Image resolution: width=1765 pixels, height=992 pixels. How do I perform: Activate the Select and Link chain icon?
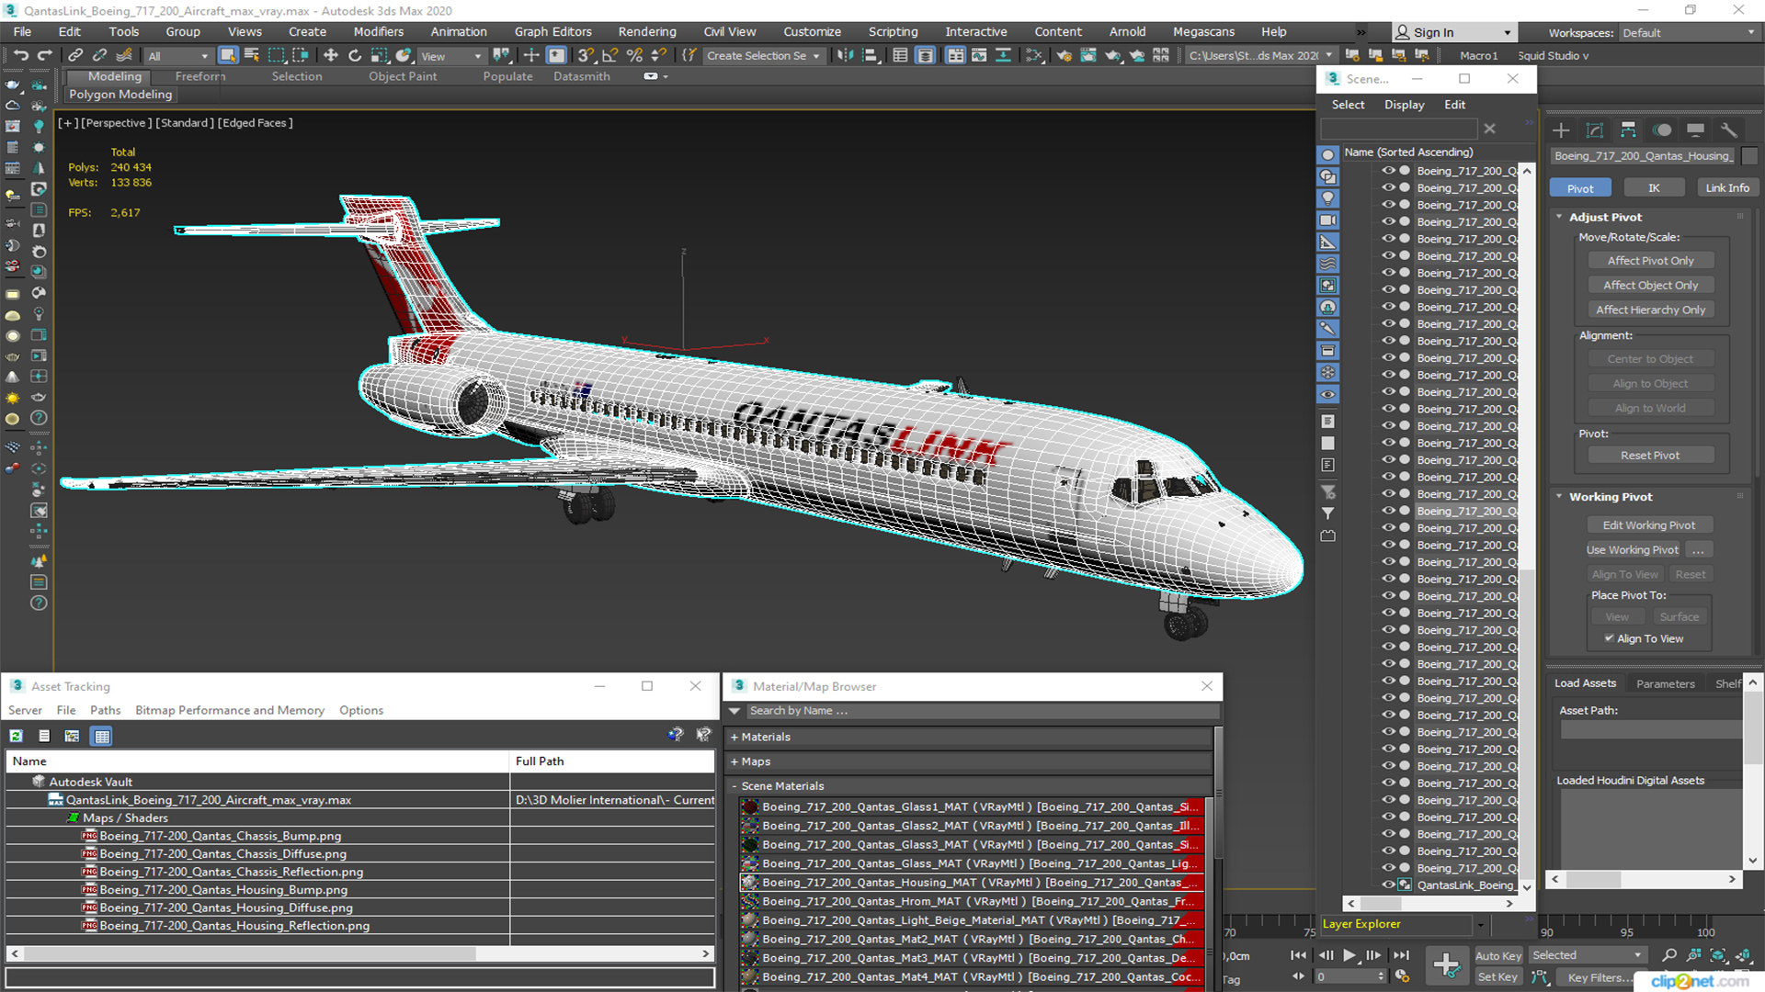pos(75,56)
